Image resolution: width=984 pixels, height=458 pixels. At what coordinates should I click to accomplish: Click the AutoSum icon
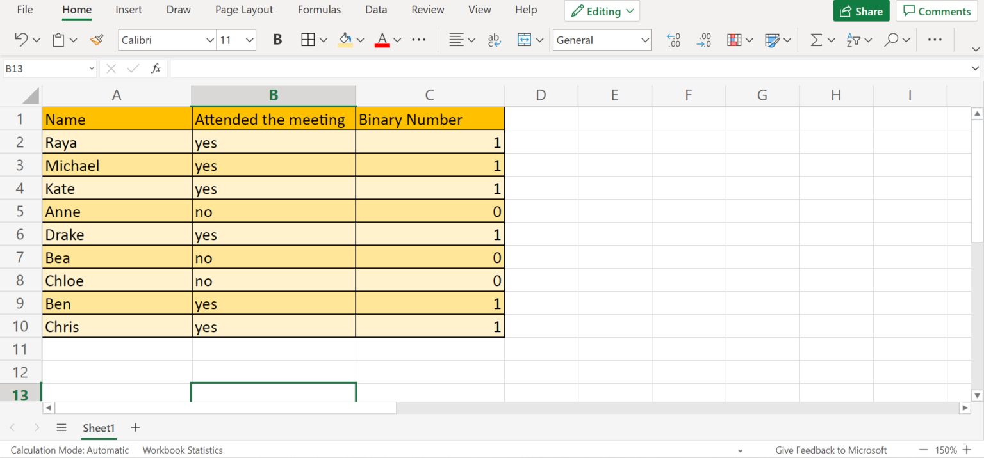tap(817, 40)
